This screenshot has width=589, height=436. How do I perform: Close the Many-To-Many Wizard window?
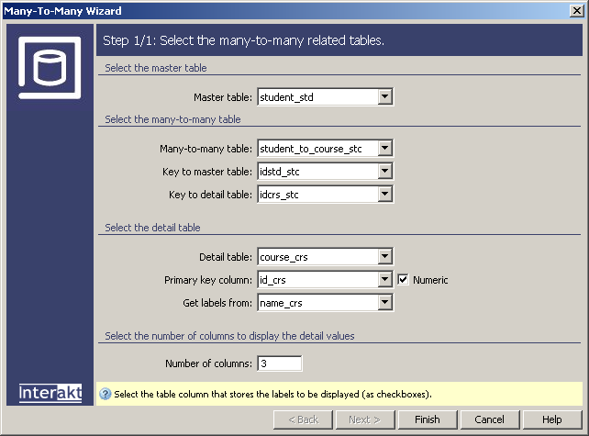(576, 11)
